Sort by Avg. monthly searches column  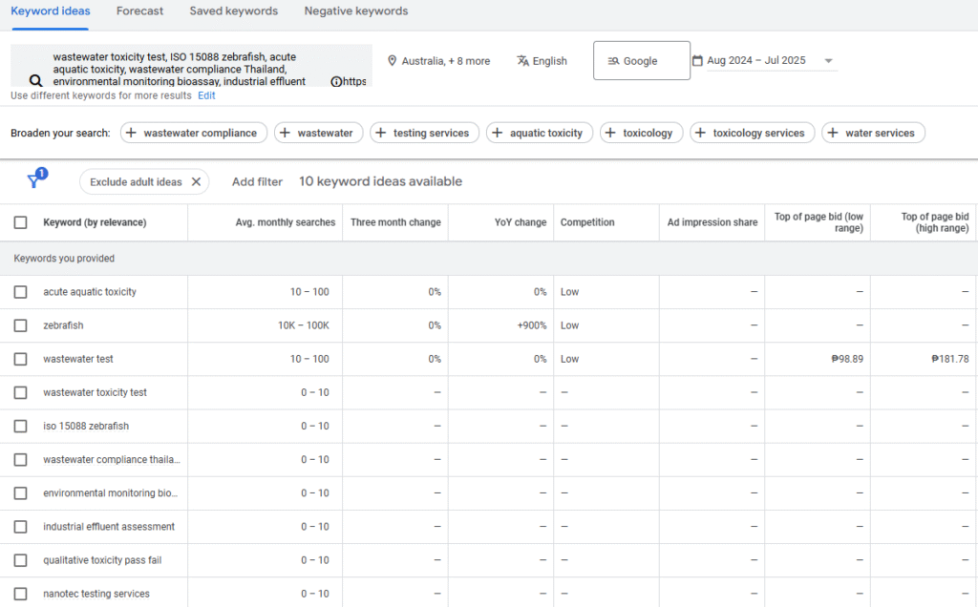pyautogui.click(x=285, y=222)
